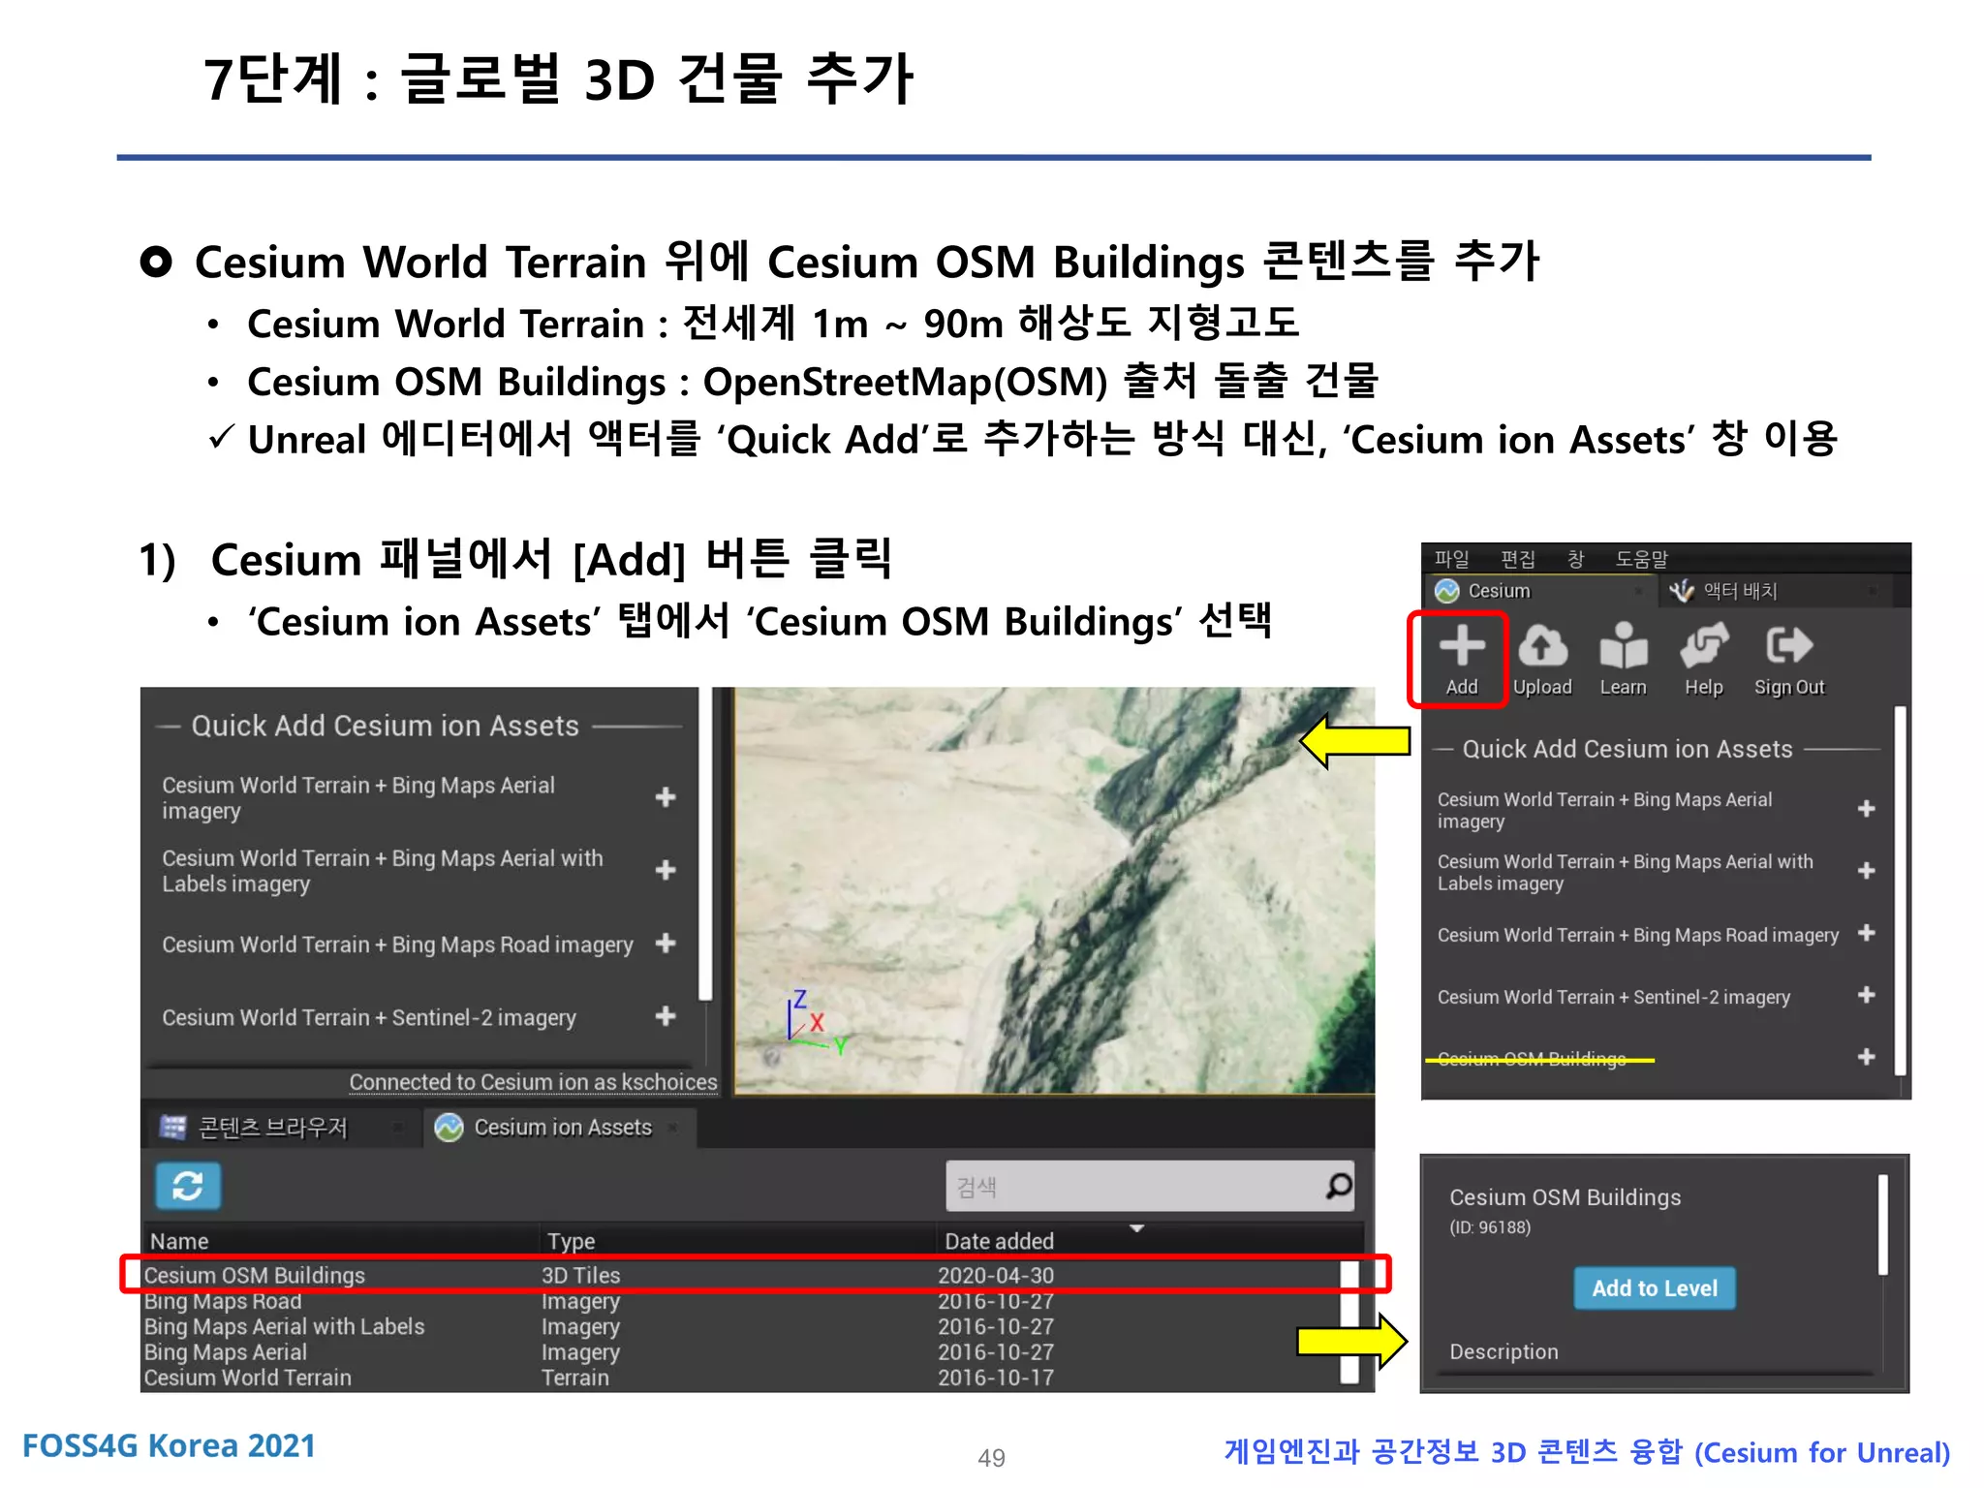Add Bing Maps Aerial imagery in right panel
The height and width of the screenshot is (1488, 1984).
coord(1866,809)
